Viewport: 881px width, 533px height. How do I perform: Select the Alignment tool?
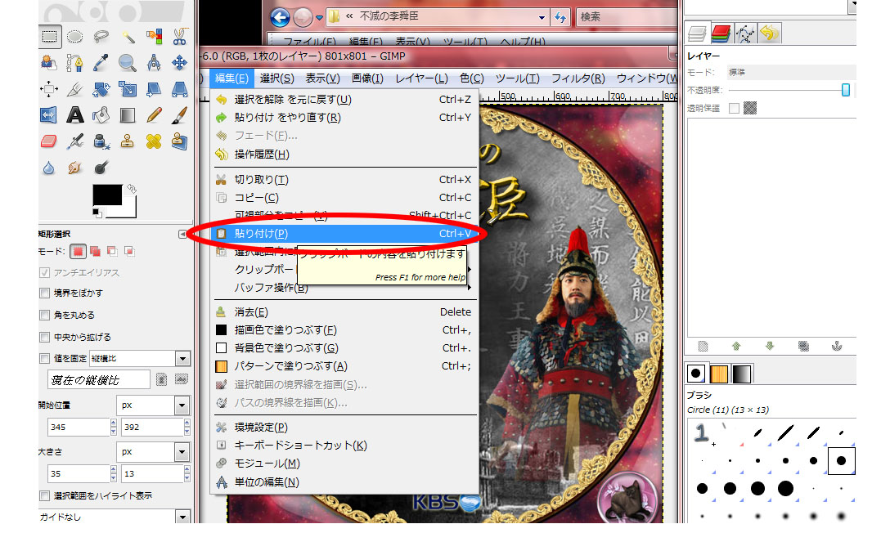point(49,89)
